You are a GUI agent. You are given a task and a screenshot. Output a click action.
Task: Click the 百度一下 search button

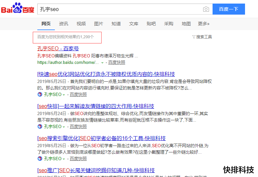coord(229,9)
